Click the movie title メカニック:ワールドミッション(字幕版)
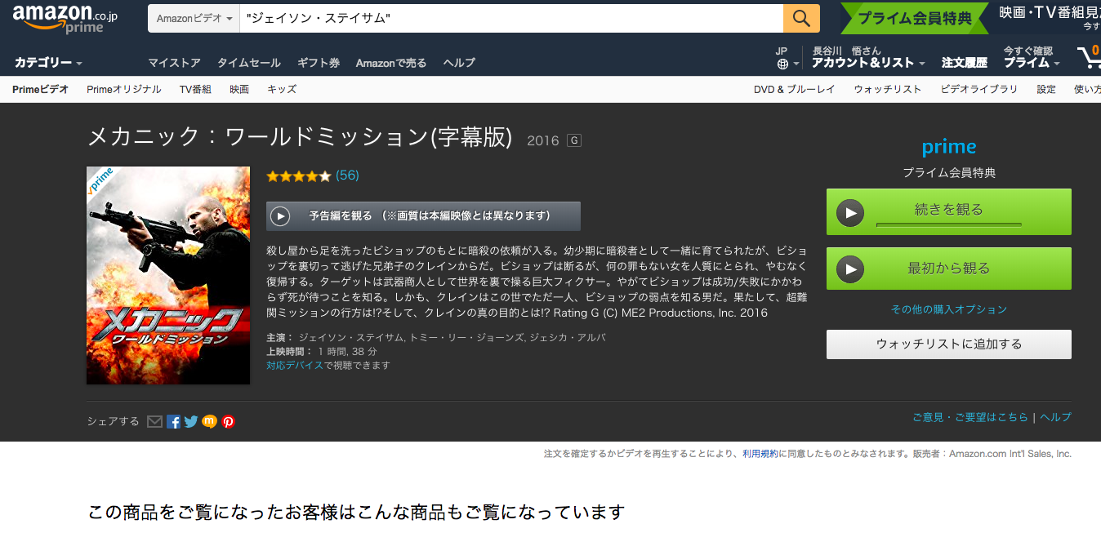 [x=300, y=137]
